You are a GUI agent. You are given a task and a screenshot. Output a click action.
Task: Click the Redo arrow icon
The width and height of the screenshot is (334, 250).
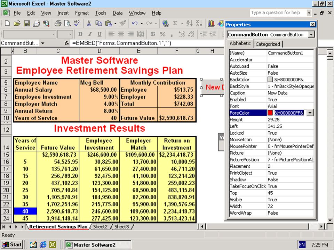[x=149, y=23]
